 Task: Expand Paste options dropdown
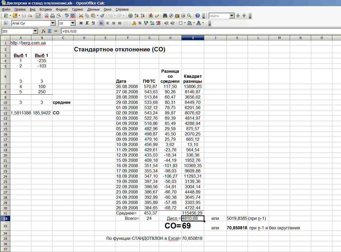click(97, 16)
